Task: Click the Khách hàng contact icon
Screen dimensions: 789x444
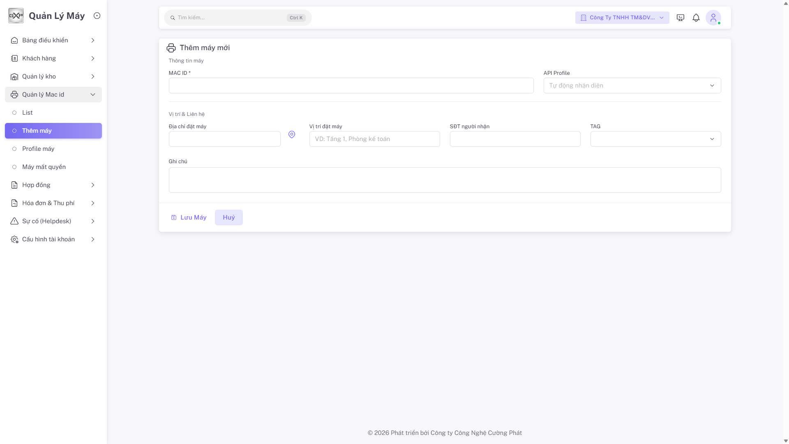Action: click(14, 58)
